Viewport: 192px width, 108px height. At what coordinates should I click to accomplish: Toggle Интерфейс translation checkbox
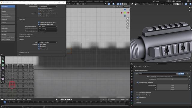pyautogui.click(x=39, y=47)
